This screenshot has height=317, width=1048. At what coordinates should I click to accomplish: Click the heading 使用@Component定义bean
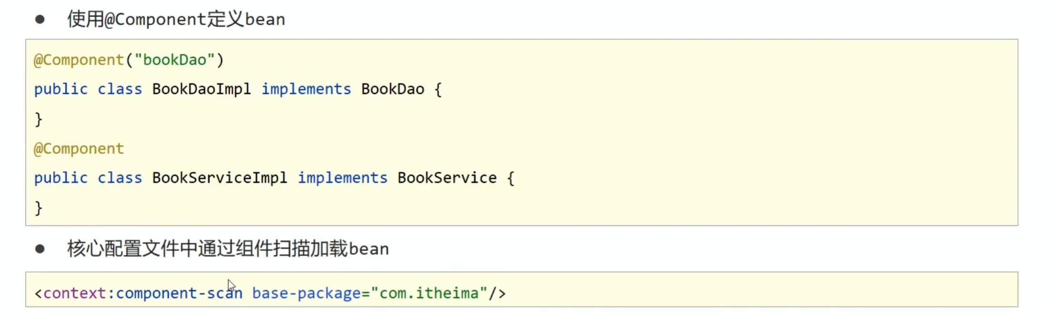176,19
